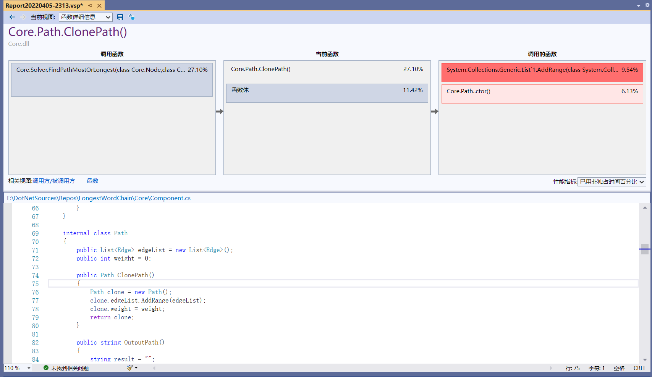The width and height of the screenshot is (652, 377).
Task: Click code line 74 'public Path ClonePath()'
Action: (115, 275)
